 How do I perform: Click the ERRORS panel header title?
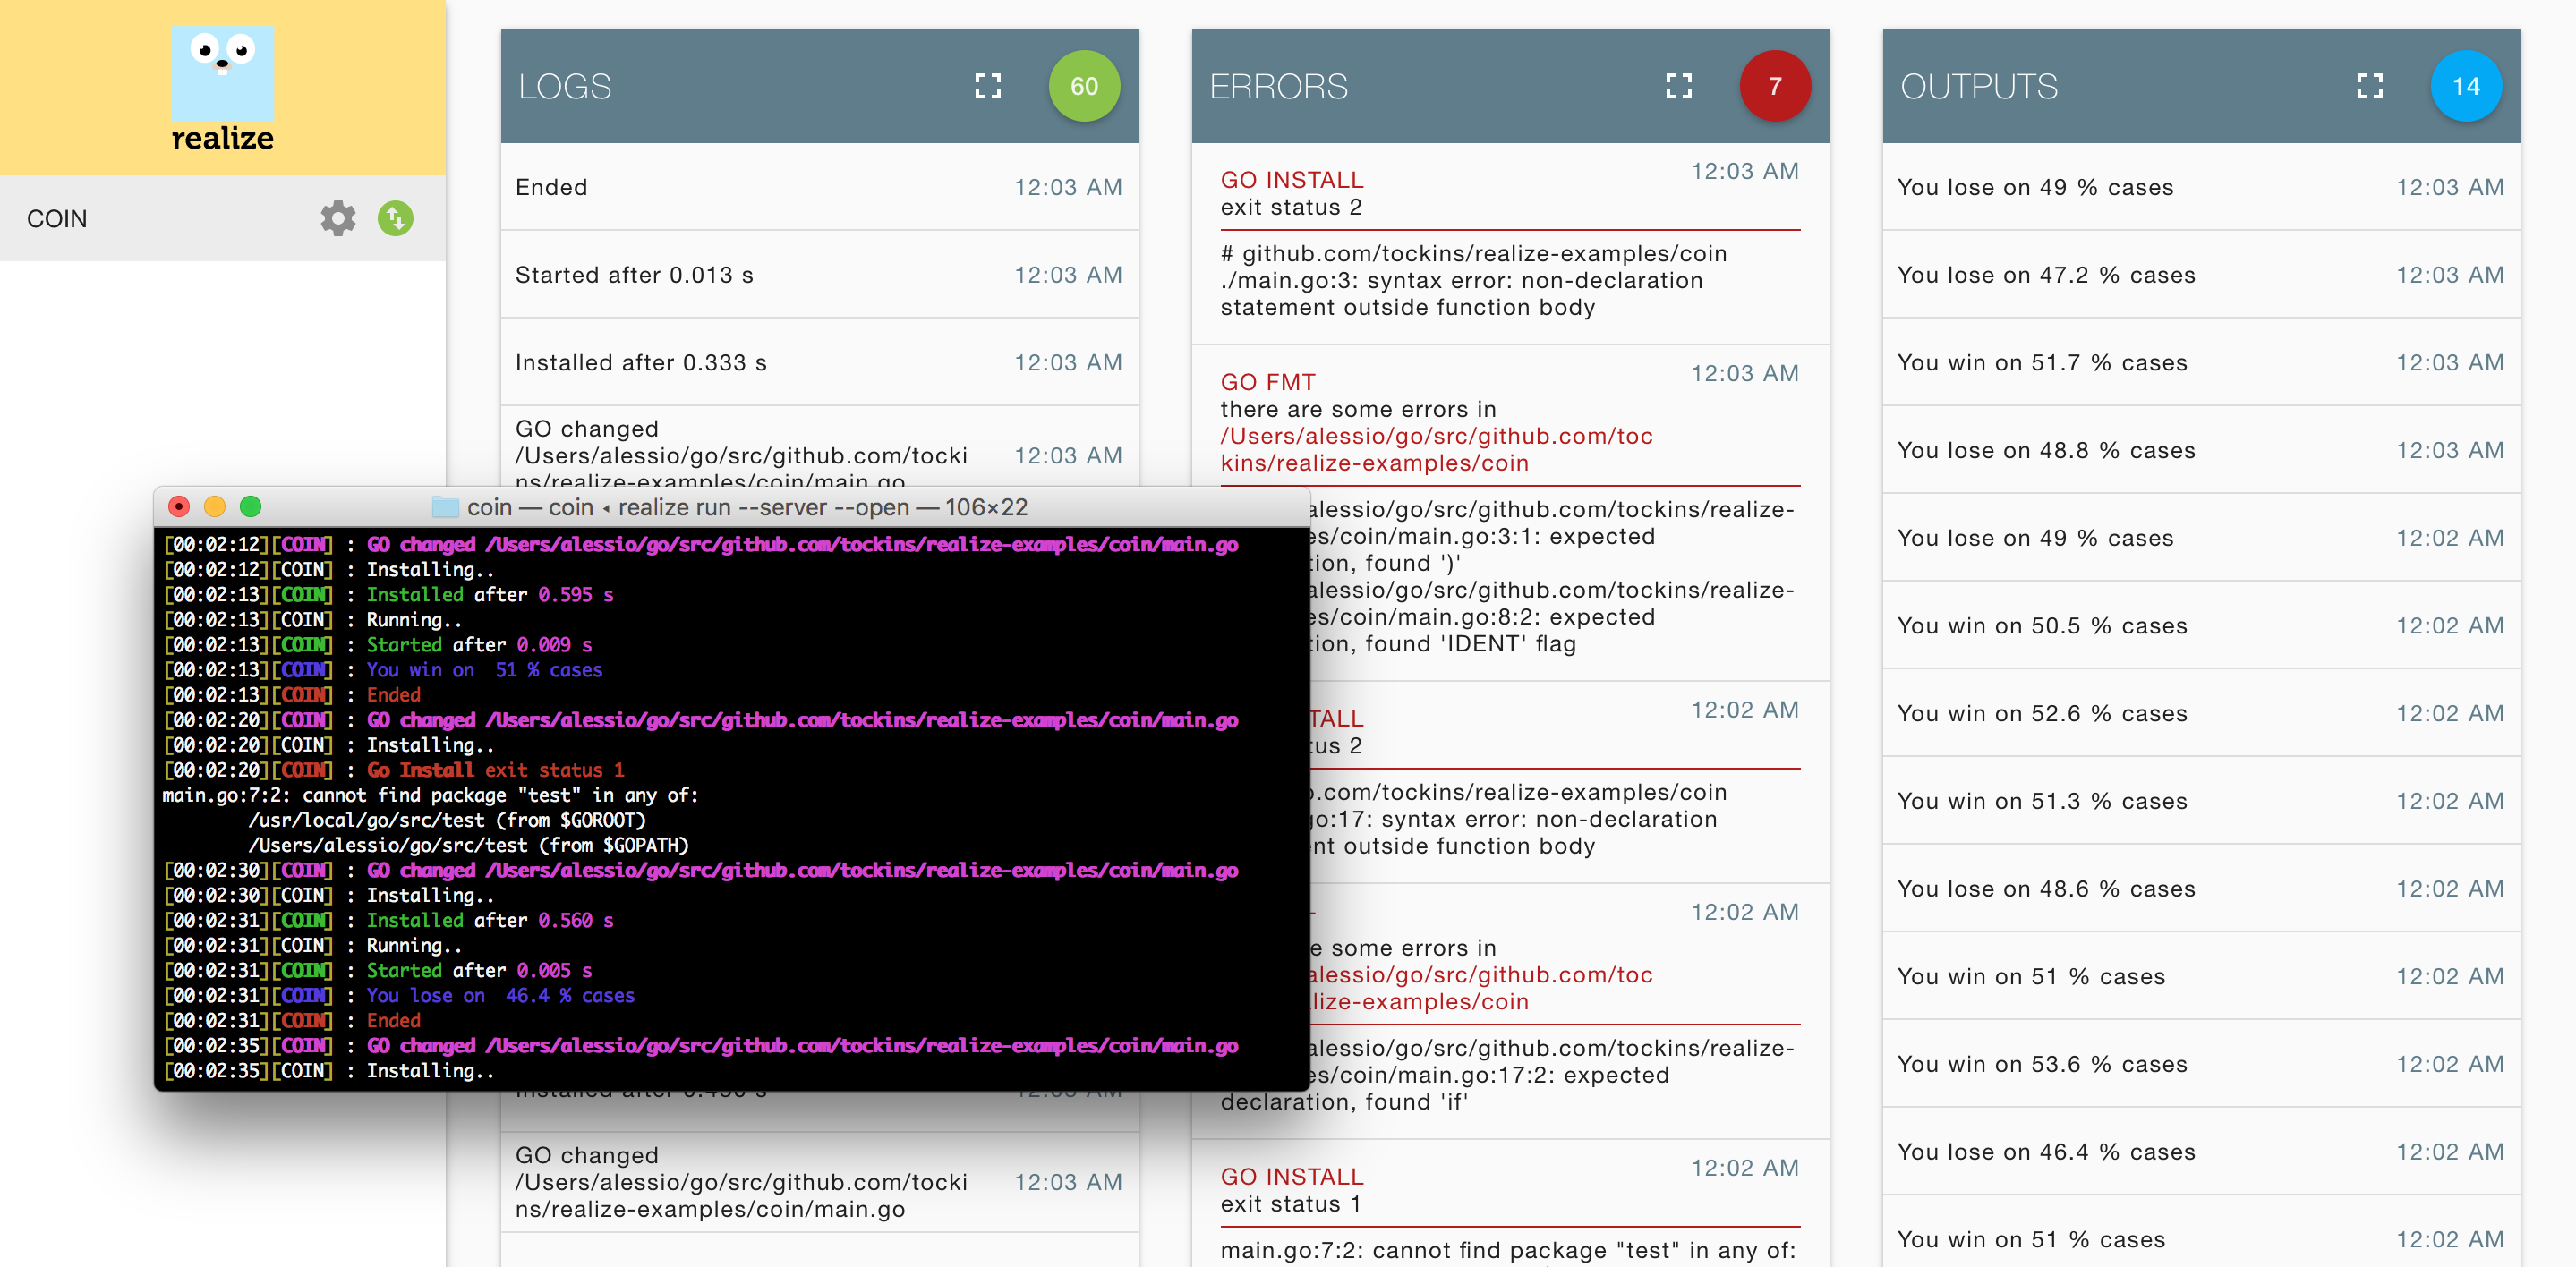click(x=1278, y=87)
